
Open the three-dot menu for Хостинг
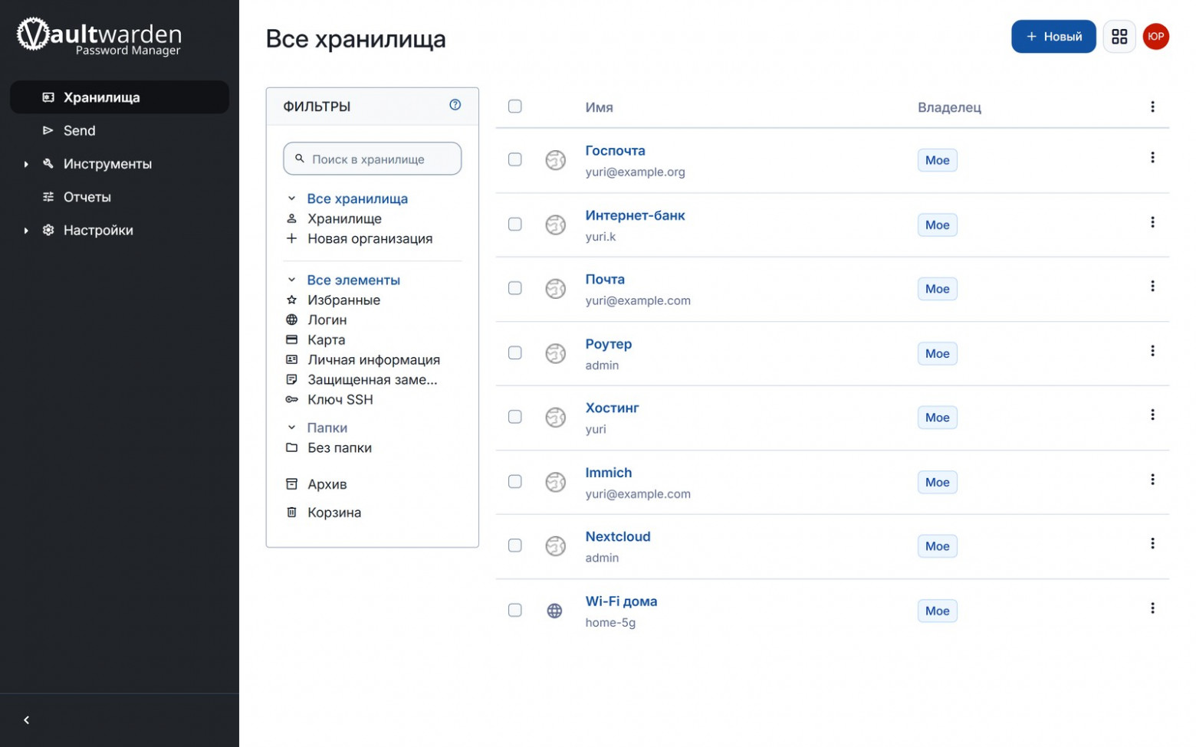coord(1152,415)
